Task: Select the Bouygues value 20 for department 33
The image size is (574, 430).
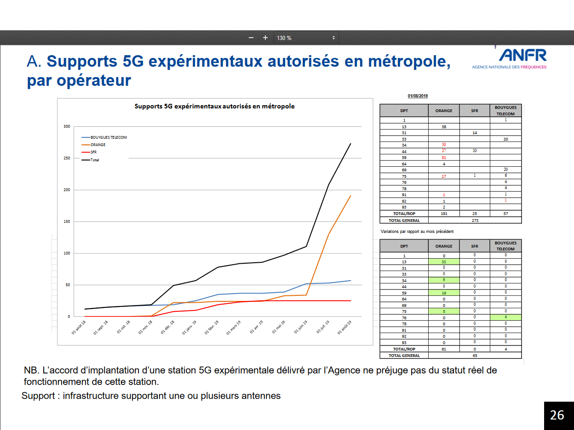Action: coord(505,139)
